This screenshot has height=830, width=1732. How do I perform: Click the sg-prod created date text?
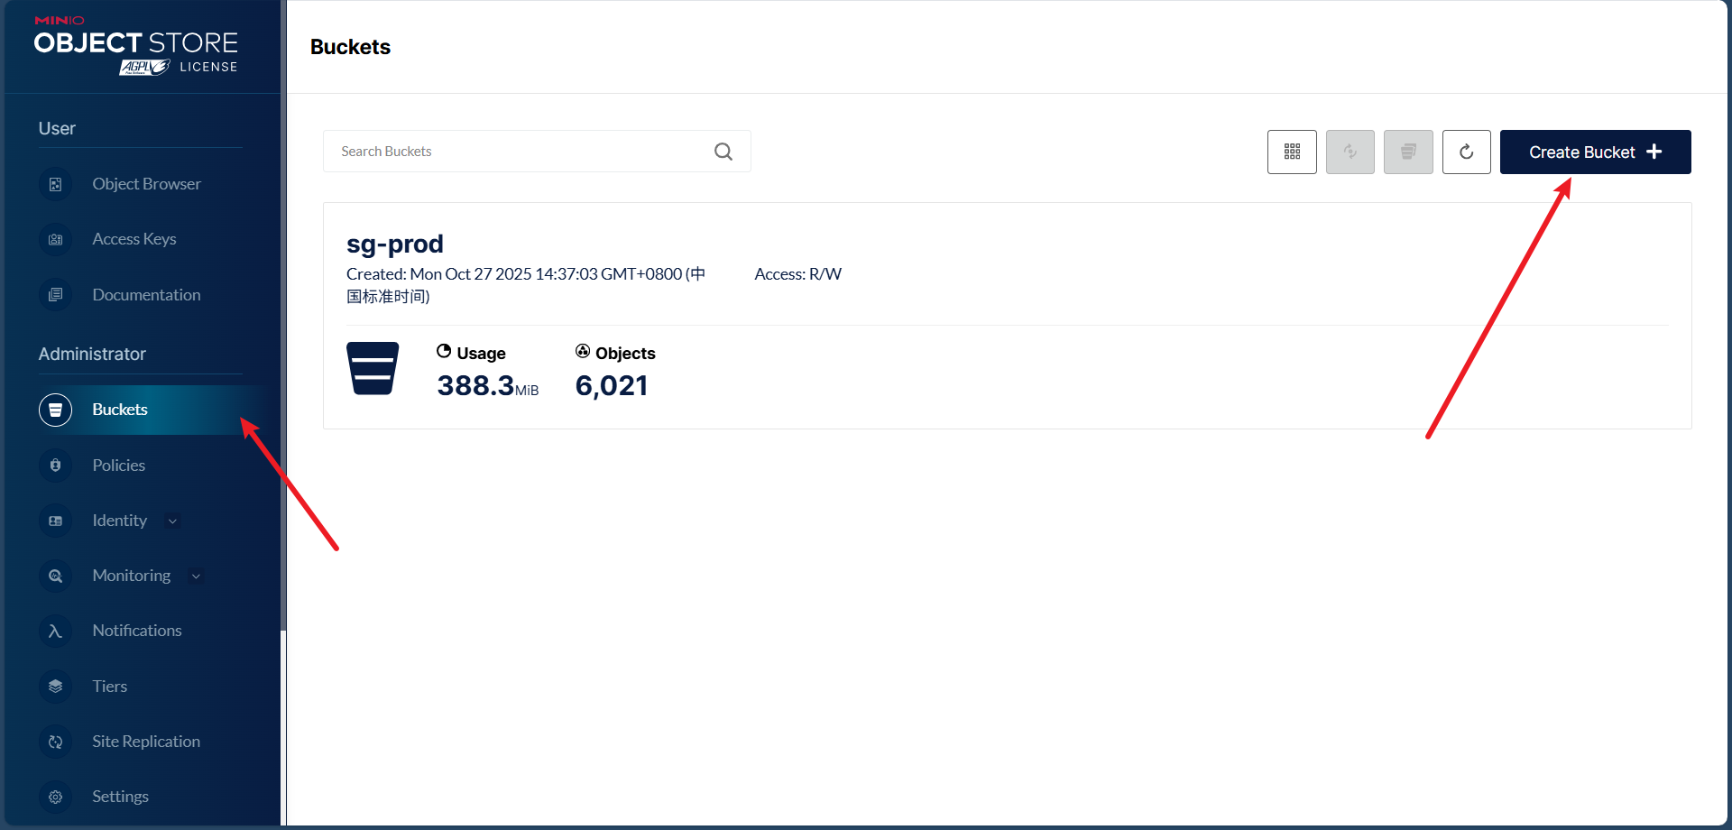526,285
